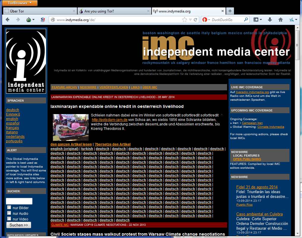Enable the 'nur Audio' checkbox

(9, 213)
